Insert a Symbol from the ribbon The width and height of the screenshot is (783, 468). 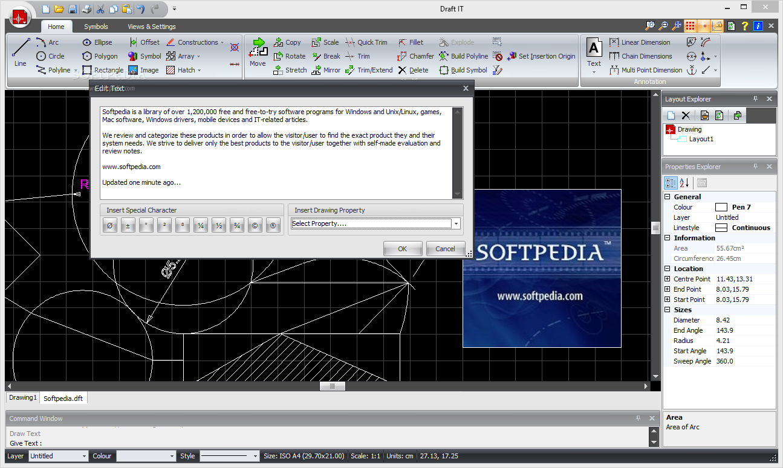145,56
